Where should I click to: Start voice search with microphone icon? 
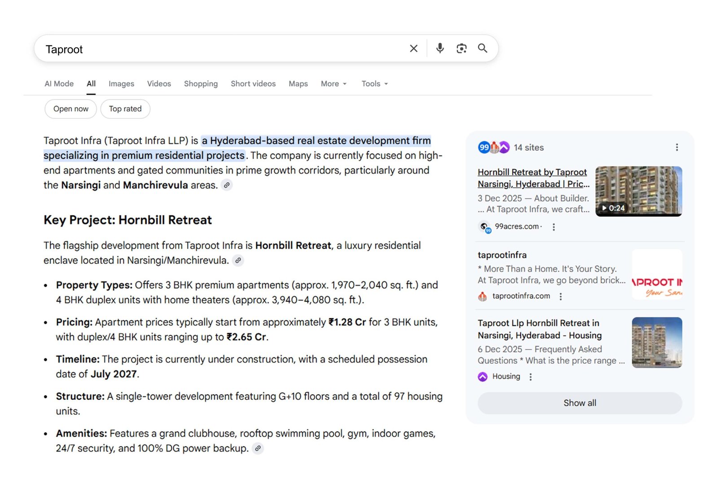pyautogui.click(x=440, y=48)
